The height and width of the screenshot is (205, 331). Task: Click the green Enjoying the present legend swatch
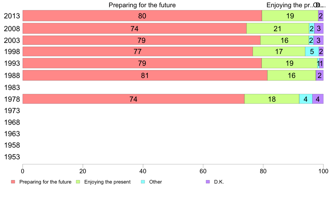click(x=78, y=182)
